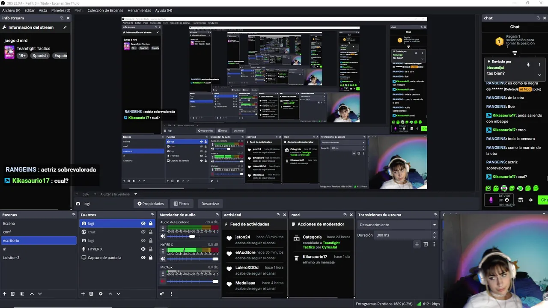Toggle lock on chat source

tap(151, 232)
